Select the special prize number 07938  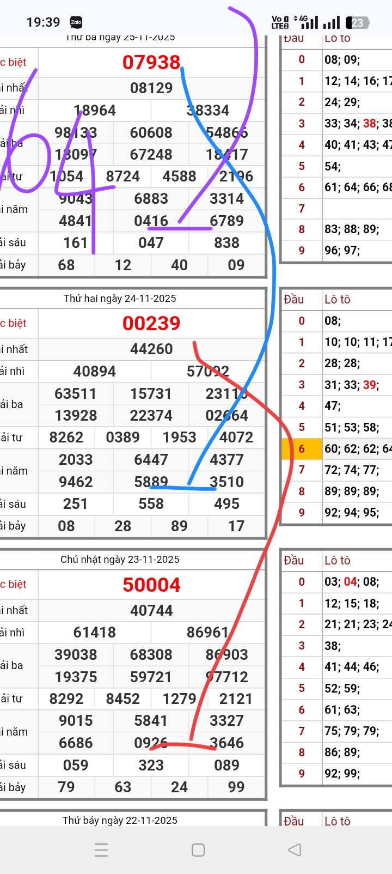click(151, 62)
